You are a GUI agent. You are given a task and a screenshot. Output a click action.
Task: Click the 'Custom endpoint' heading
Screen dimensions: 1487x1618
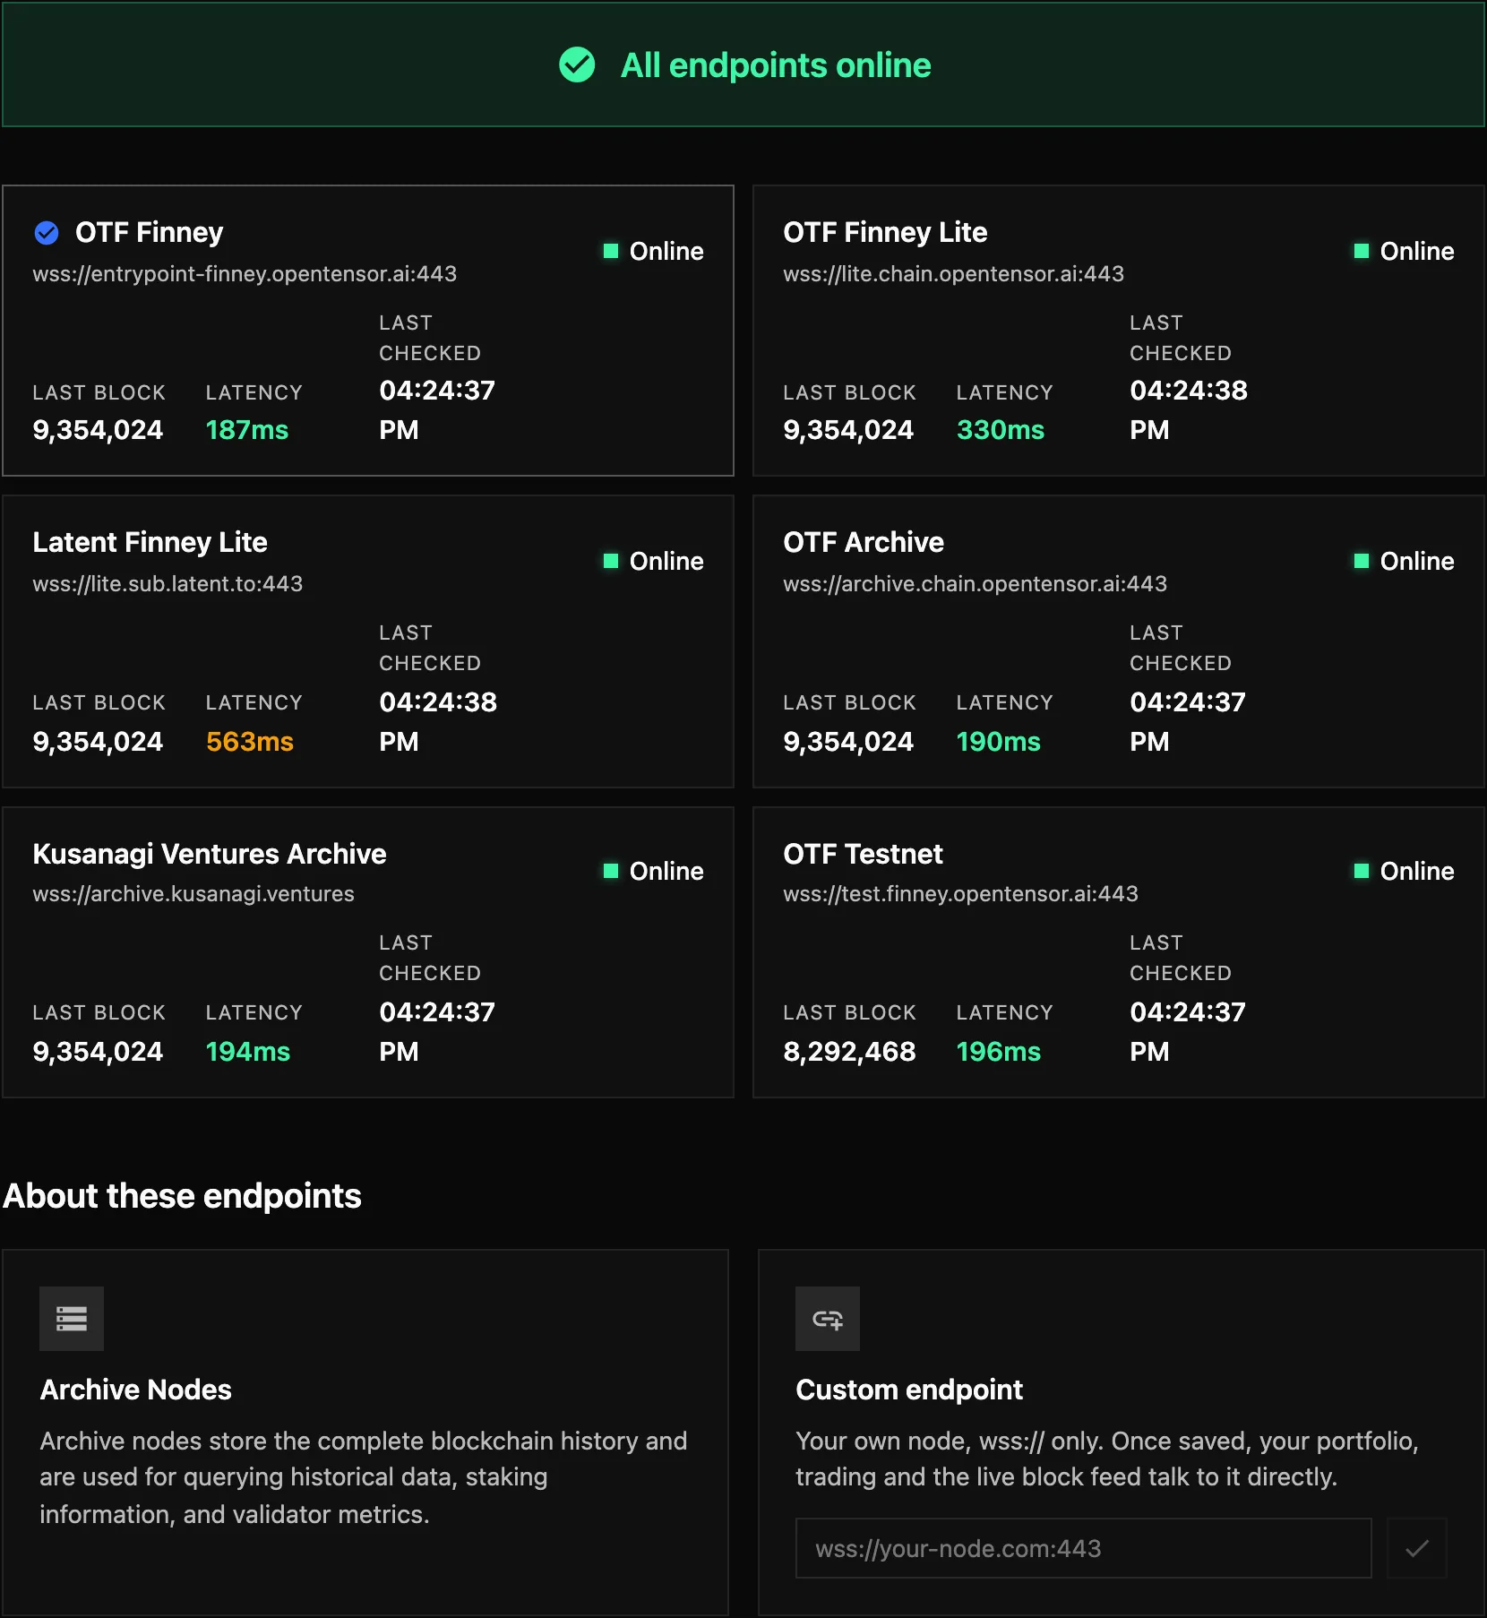tap(909, 1390)
